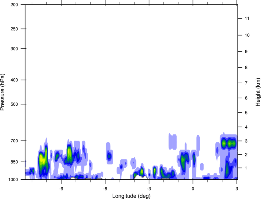
Task: Click the 2 km height label
Action: (x=246, y=155)
